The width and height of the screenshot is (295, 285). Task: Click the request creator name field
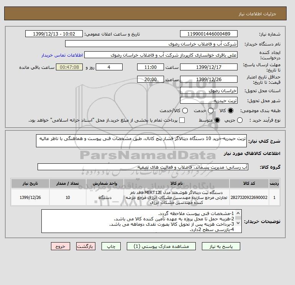[x=161, y=55]
